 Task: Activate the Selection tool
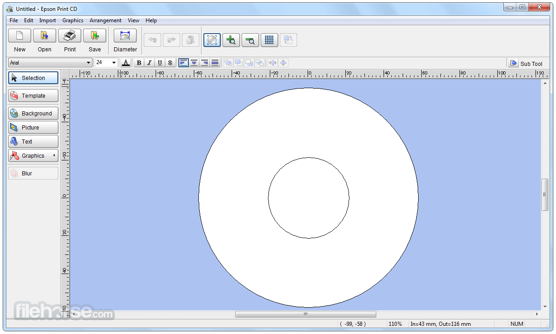[33, 78]
